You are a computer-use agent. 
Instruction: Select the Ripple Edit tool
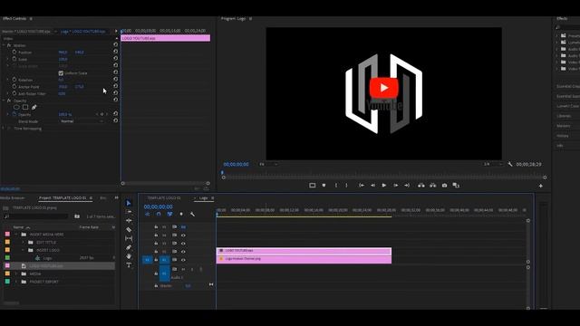click(x=129, y=221)
